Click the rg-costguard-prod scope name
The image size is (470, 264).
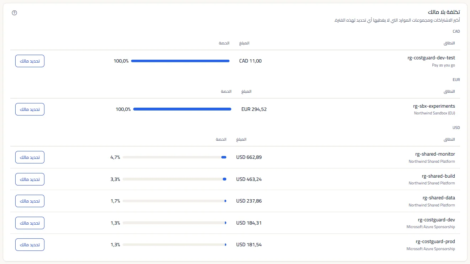point(436,242)
